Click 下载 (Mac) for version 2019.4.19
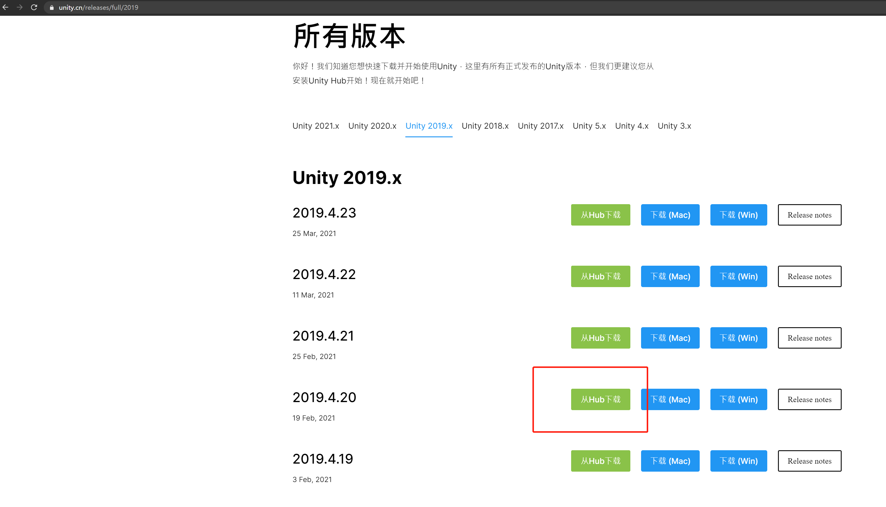The width and height of the screenshot is (886, 507). [x=670, y=460]
